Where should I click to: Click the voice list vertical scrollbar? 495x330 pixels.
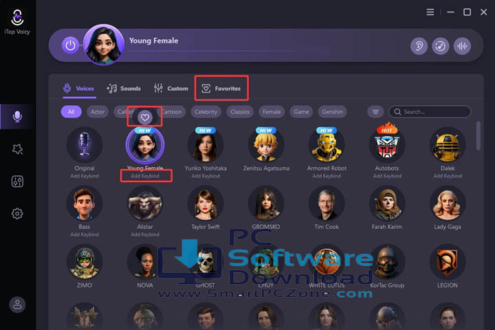478,136
